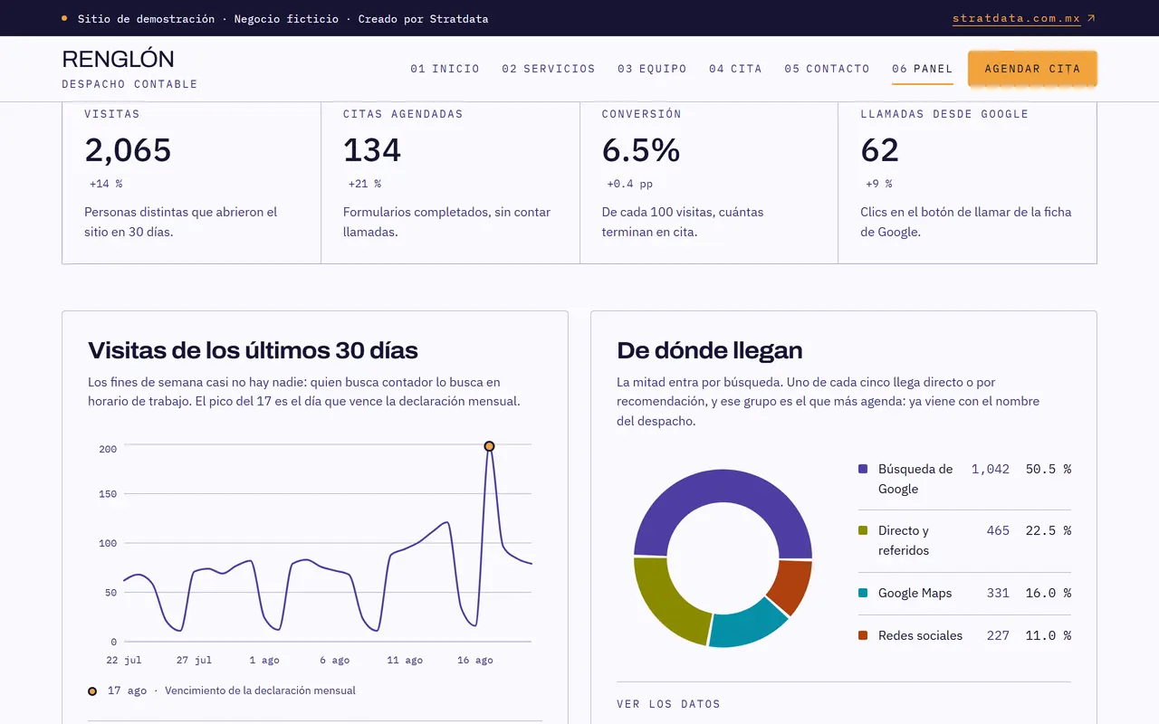Navigate to 03 Equipo
Image resolution: width=1159 pixels, height=724 pixels.
(652, 69)
